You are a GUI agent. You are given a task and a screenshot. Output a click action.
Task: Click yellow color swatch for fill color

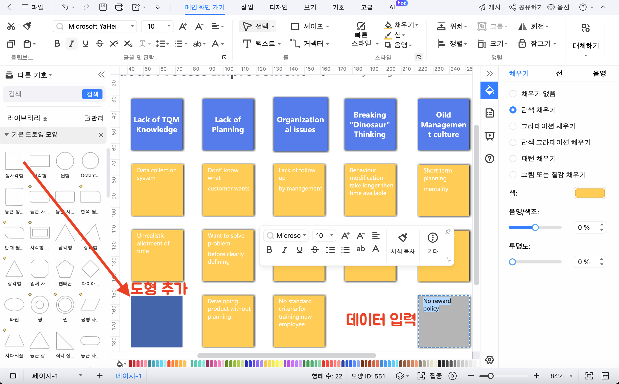(x=589, y=193)
